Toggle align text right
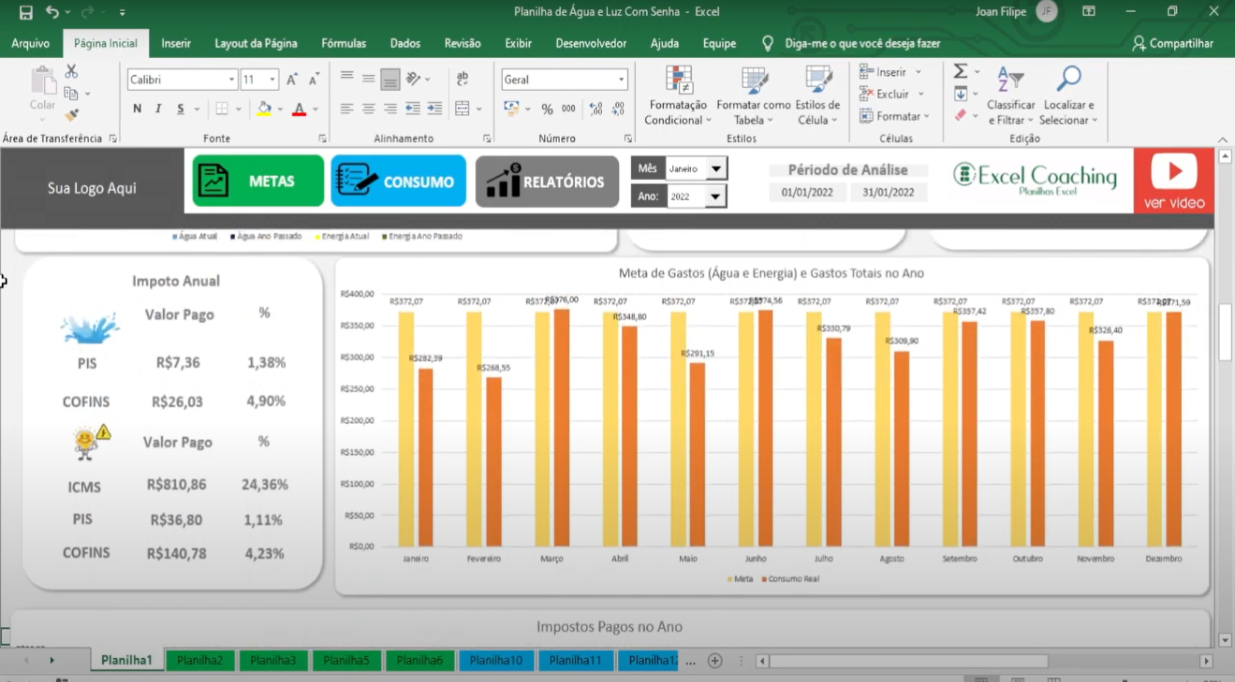This screenshot has width=1235, height=682. [390, 109]
